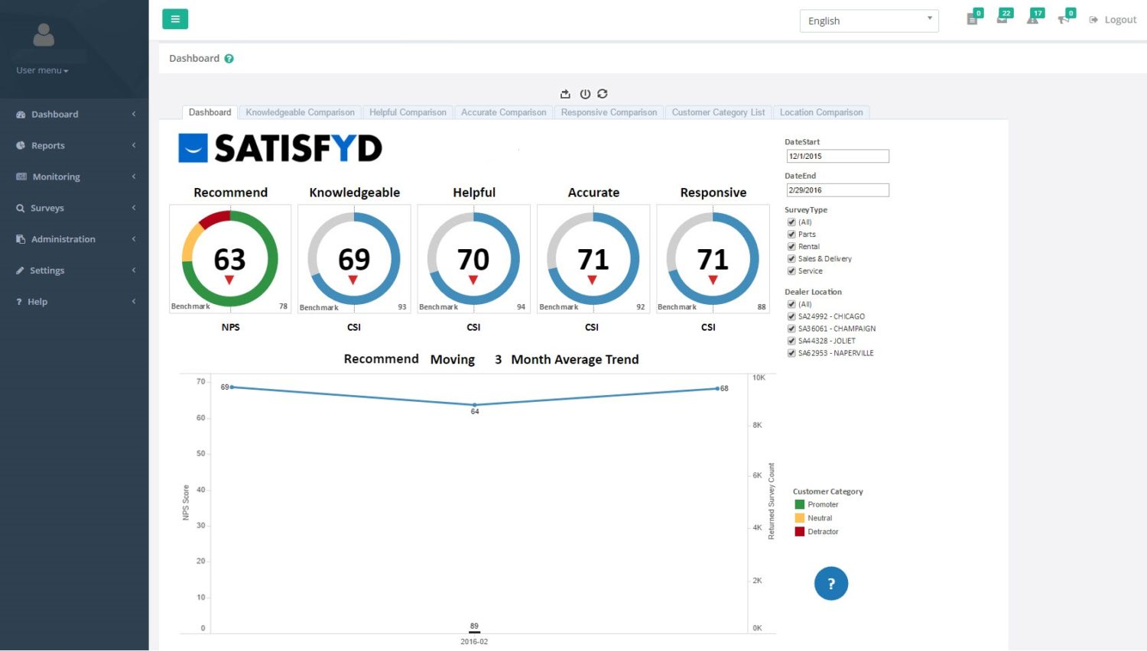The height and width of the screenshot is (651, 1147).
Task: Click the yellow Neutral legend swatch
Action: [800, 518]
